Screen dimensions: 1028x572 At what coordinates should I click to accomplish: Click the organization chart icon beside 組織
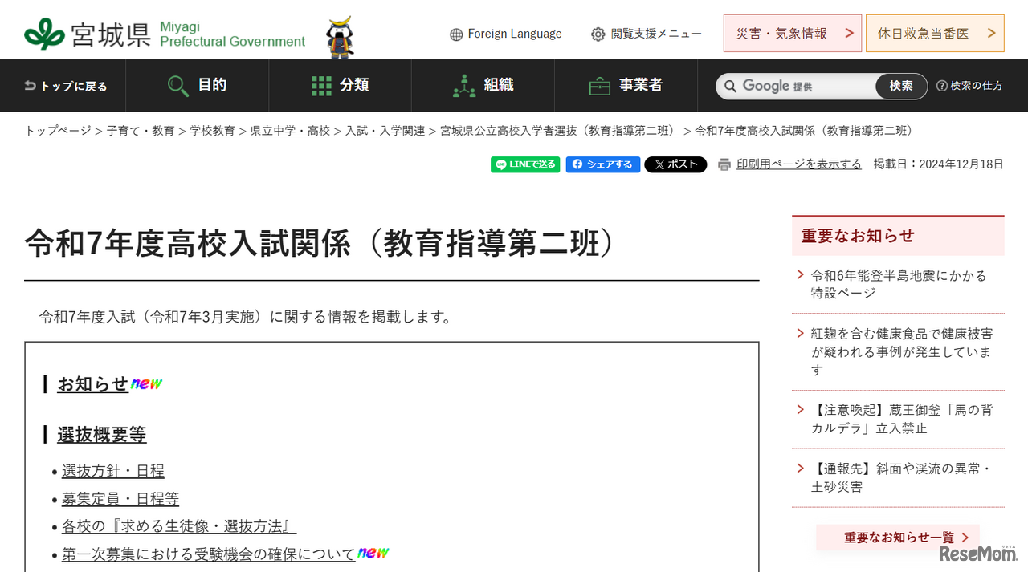click(463, 84)
